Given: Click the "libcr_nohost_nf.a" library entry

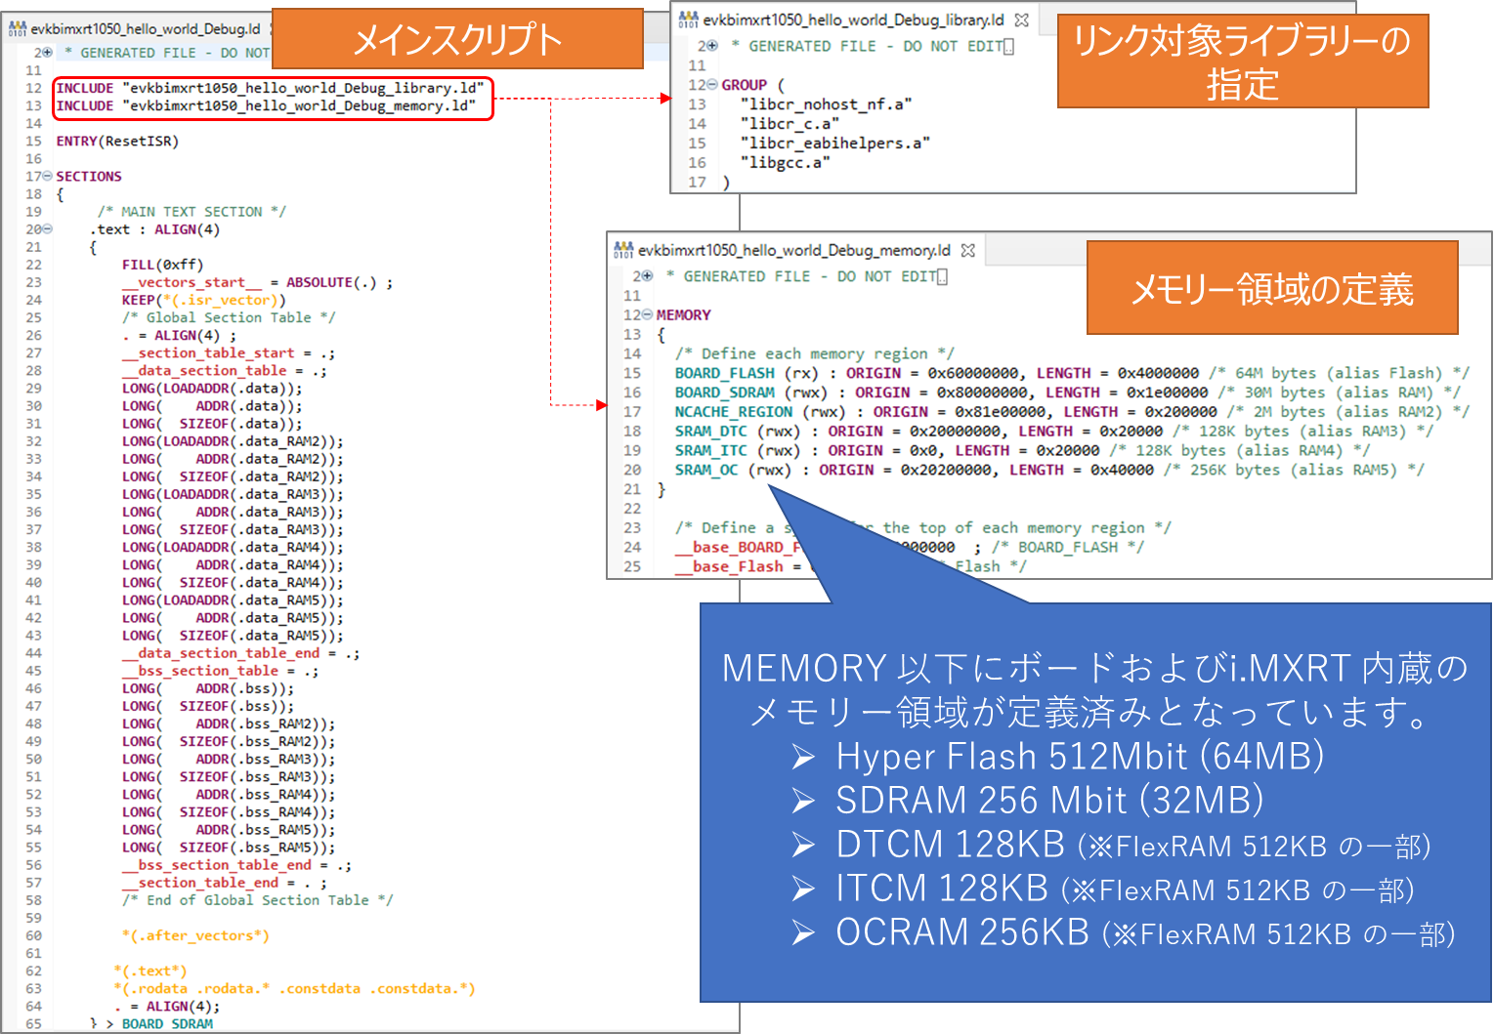Looking at the screenshot, I should tap(826, 104).
